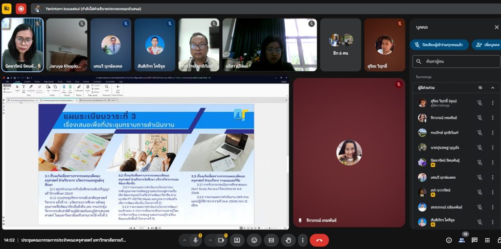Click the present screen icon
Viewport: 501px width, 249px height.
pyautogui.click(x=237, y=240)
